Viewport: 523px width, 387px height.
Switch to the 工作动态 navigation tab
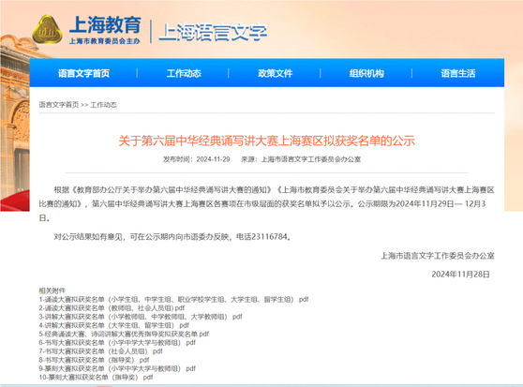click(x=184, y=73)
